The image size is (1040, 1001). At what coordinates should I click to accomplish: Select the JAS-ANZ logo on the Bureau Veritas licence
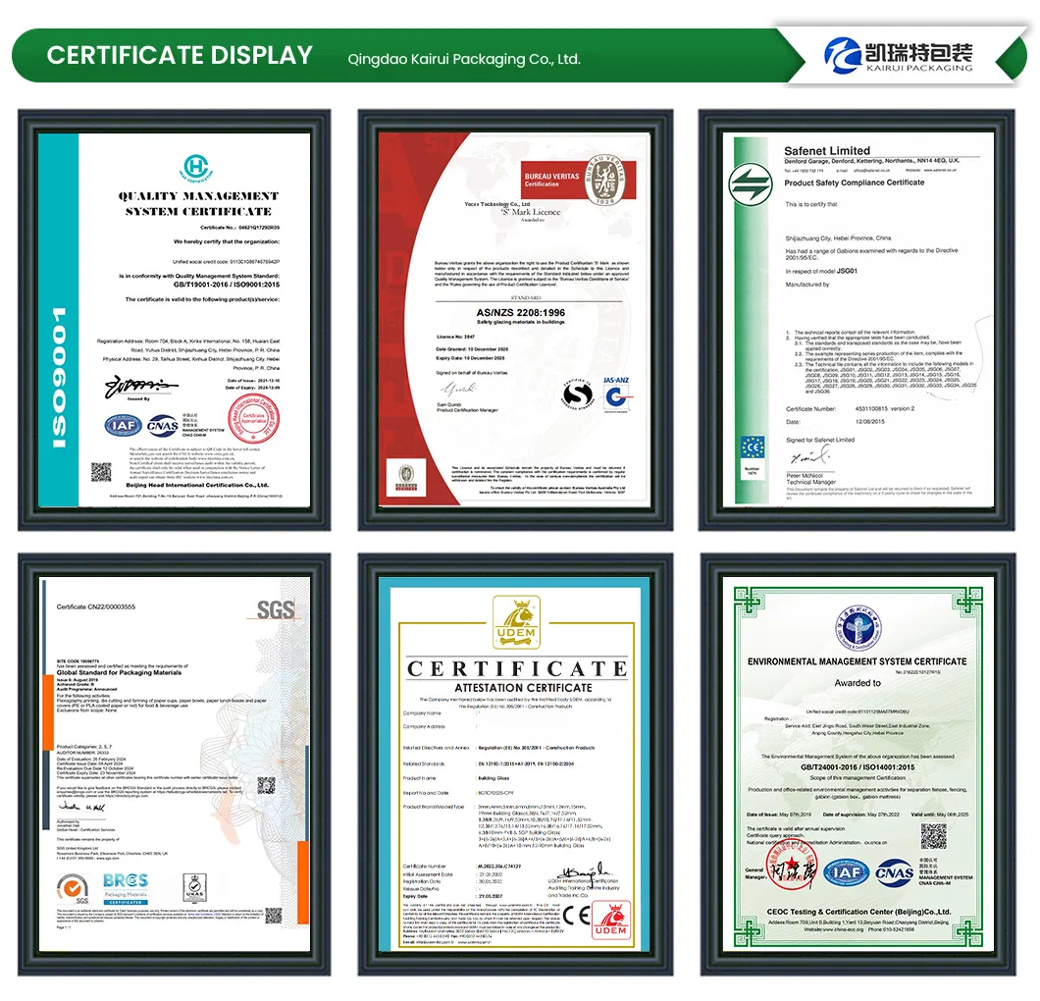coord(616,395)
